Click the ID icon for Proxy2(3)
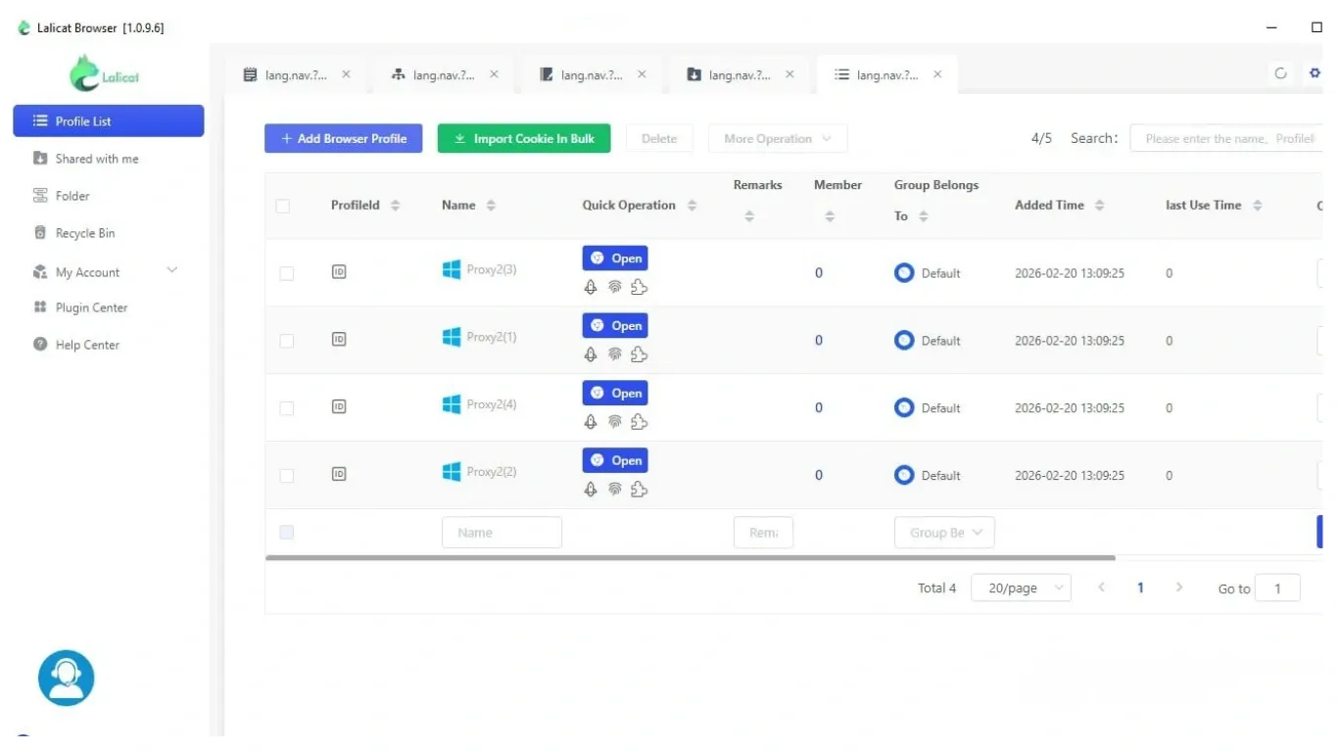 tap(339, 272)
